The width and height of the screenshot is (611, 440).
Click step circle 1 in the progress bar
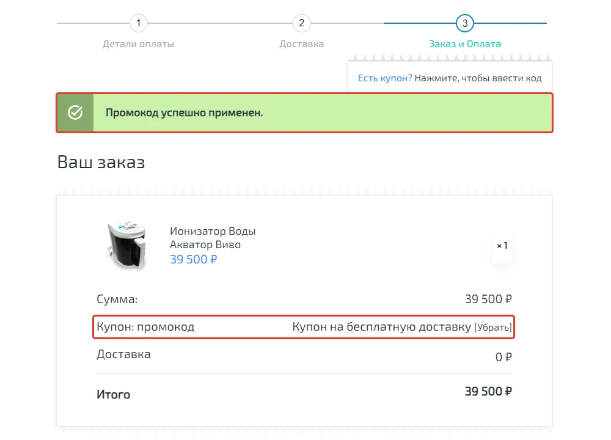click(138, 23)
